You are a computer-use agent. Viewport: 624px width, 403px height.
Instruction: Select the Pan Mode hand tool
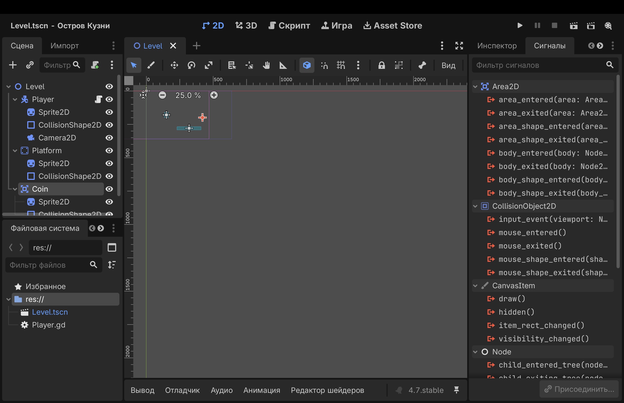(266, 65)
